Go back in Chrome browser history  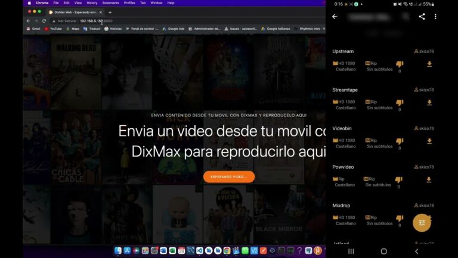tap(29, 21)
